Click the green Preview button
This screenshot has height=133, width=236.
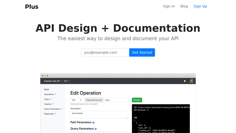[x=137, y=100]
